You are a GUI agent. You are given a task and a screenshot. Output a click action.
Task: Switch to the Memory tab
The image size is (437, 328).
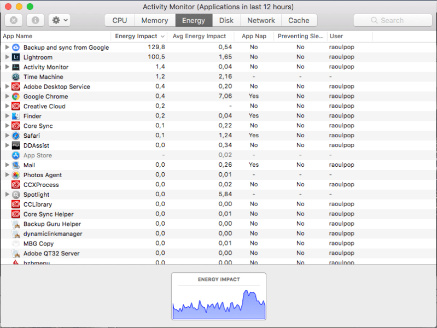(154, 20)
